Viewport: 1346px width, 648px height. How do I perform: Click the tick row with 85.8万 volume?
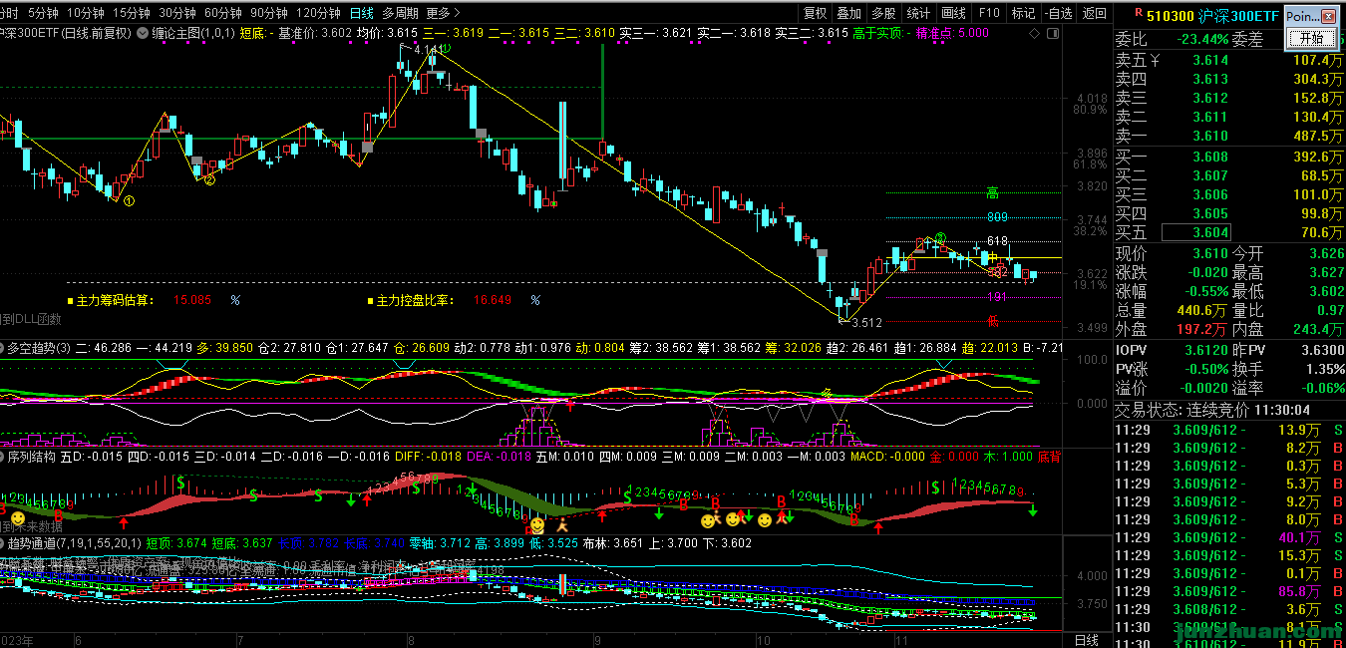click(x=1229, y=591)
